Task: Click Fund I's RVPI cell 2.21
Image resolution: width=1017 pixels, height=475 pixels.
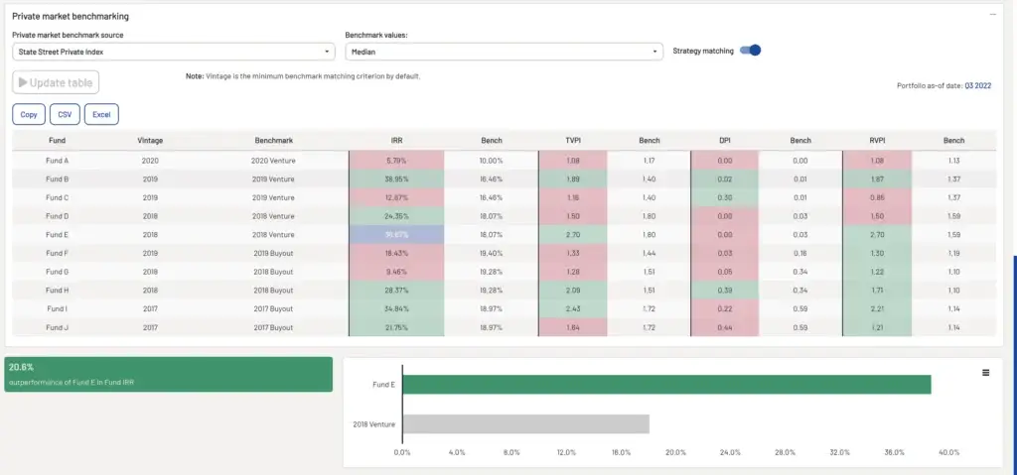Action: coord(877,309)
